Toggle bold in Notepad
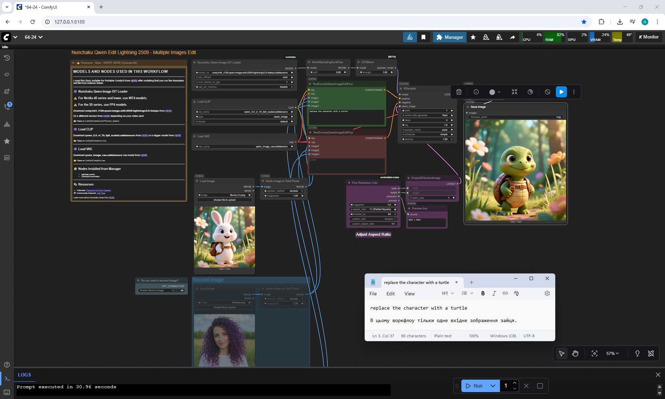 pyautogui.click(x=483, y=293)
